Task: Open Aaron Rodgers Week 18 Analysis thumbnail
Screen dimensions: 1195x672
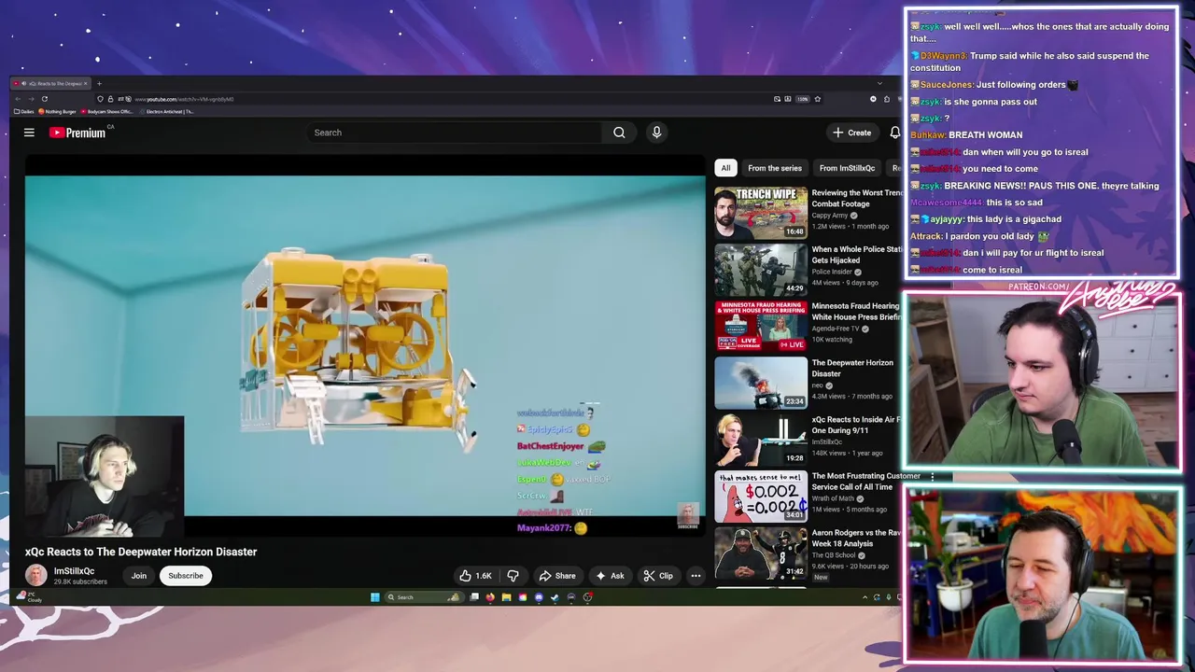Action: click(x=761, y=554)
